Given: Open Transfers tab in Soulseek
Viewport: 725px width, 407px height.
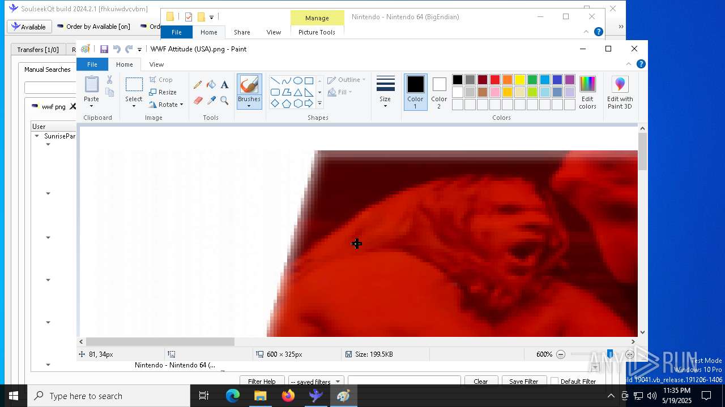Looking at the screenshot, I should pyautogui.click(x=38, y=50).
